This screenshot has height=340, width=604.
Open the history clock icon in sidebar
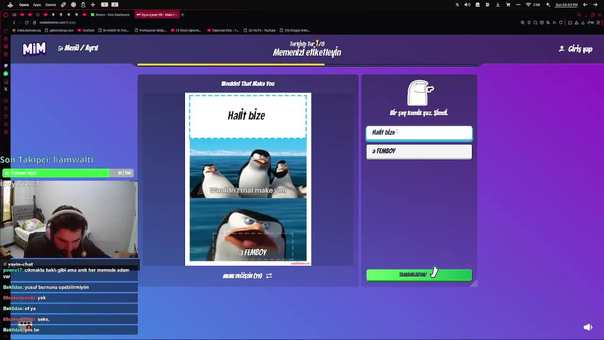point(6,116)
